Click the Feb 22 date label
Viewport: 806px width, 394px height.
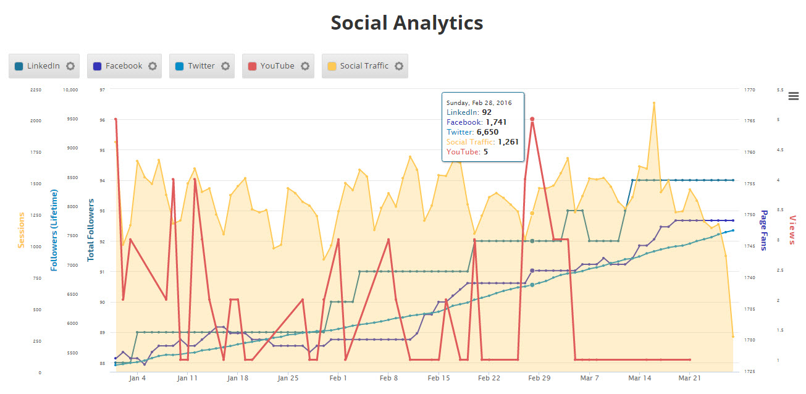[489, 377]
